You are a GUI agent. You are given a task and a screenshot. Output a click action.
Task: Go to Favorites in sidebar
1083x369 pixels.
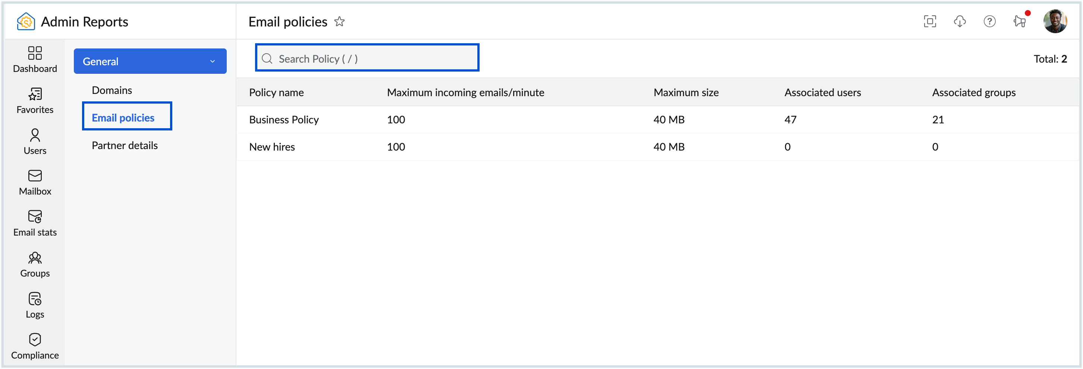[35, 100]
